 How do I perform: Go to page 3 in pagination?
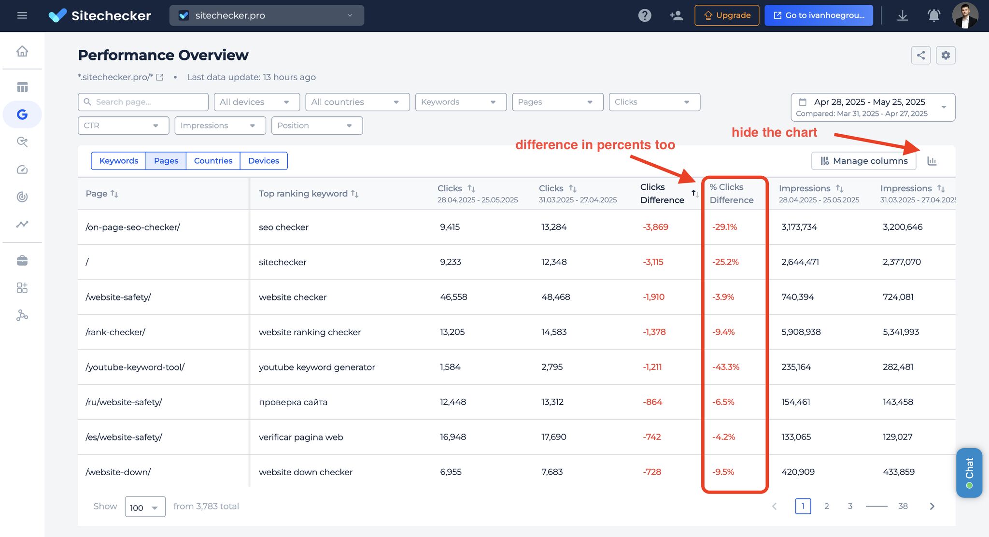[850, 506]
